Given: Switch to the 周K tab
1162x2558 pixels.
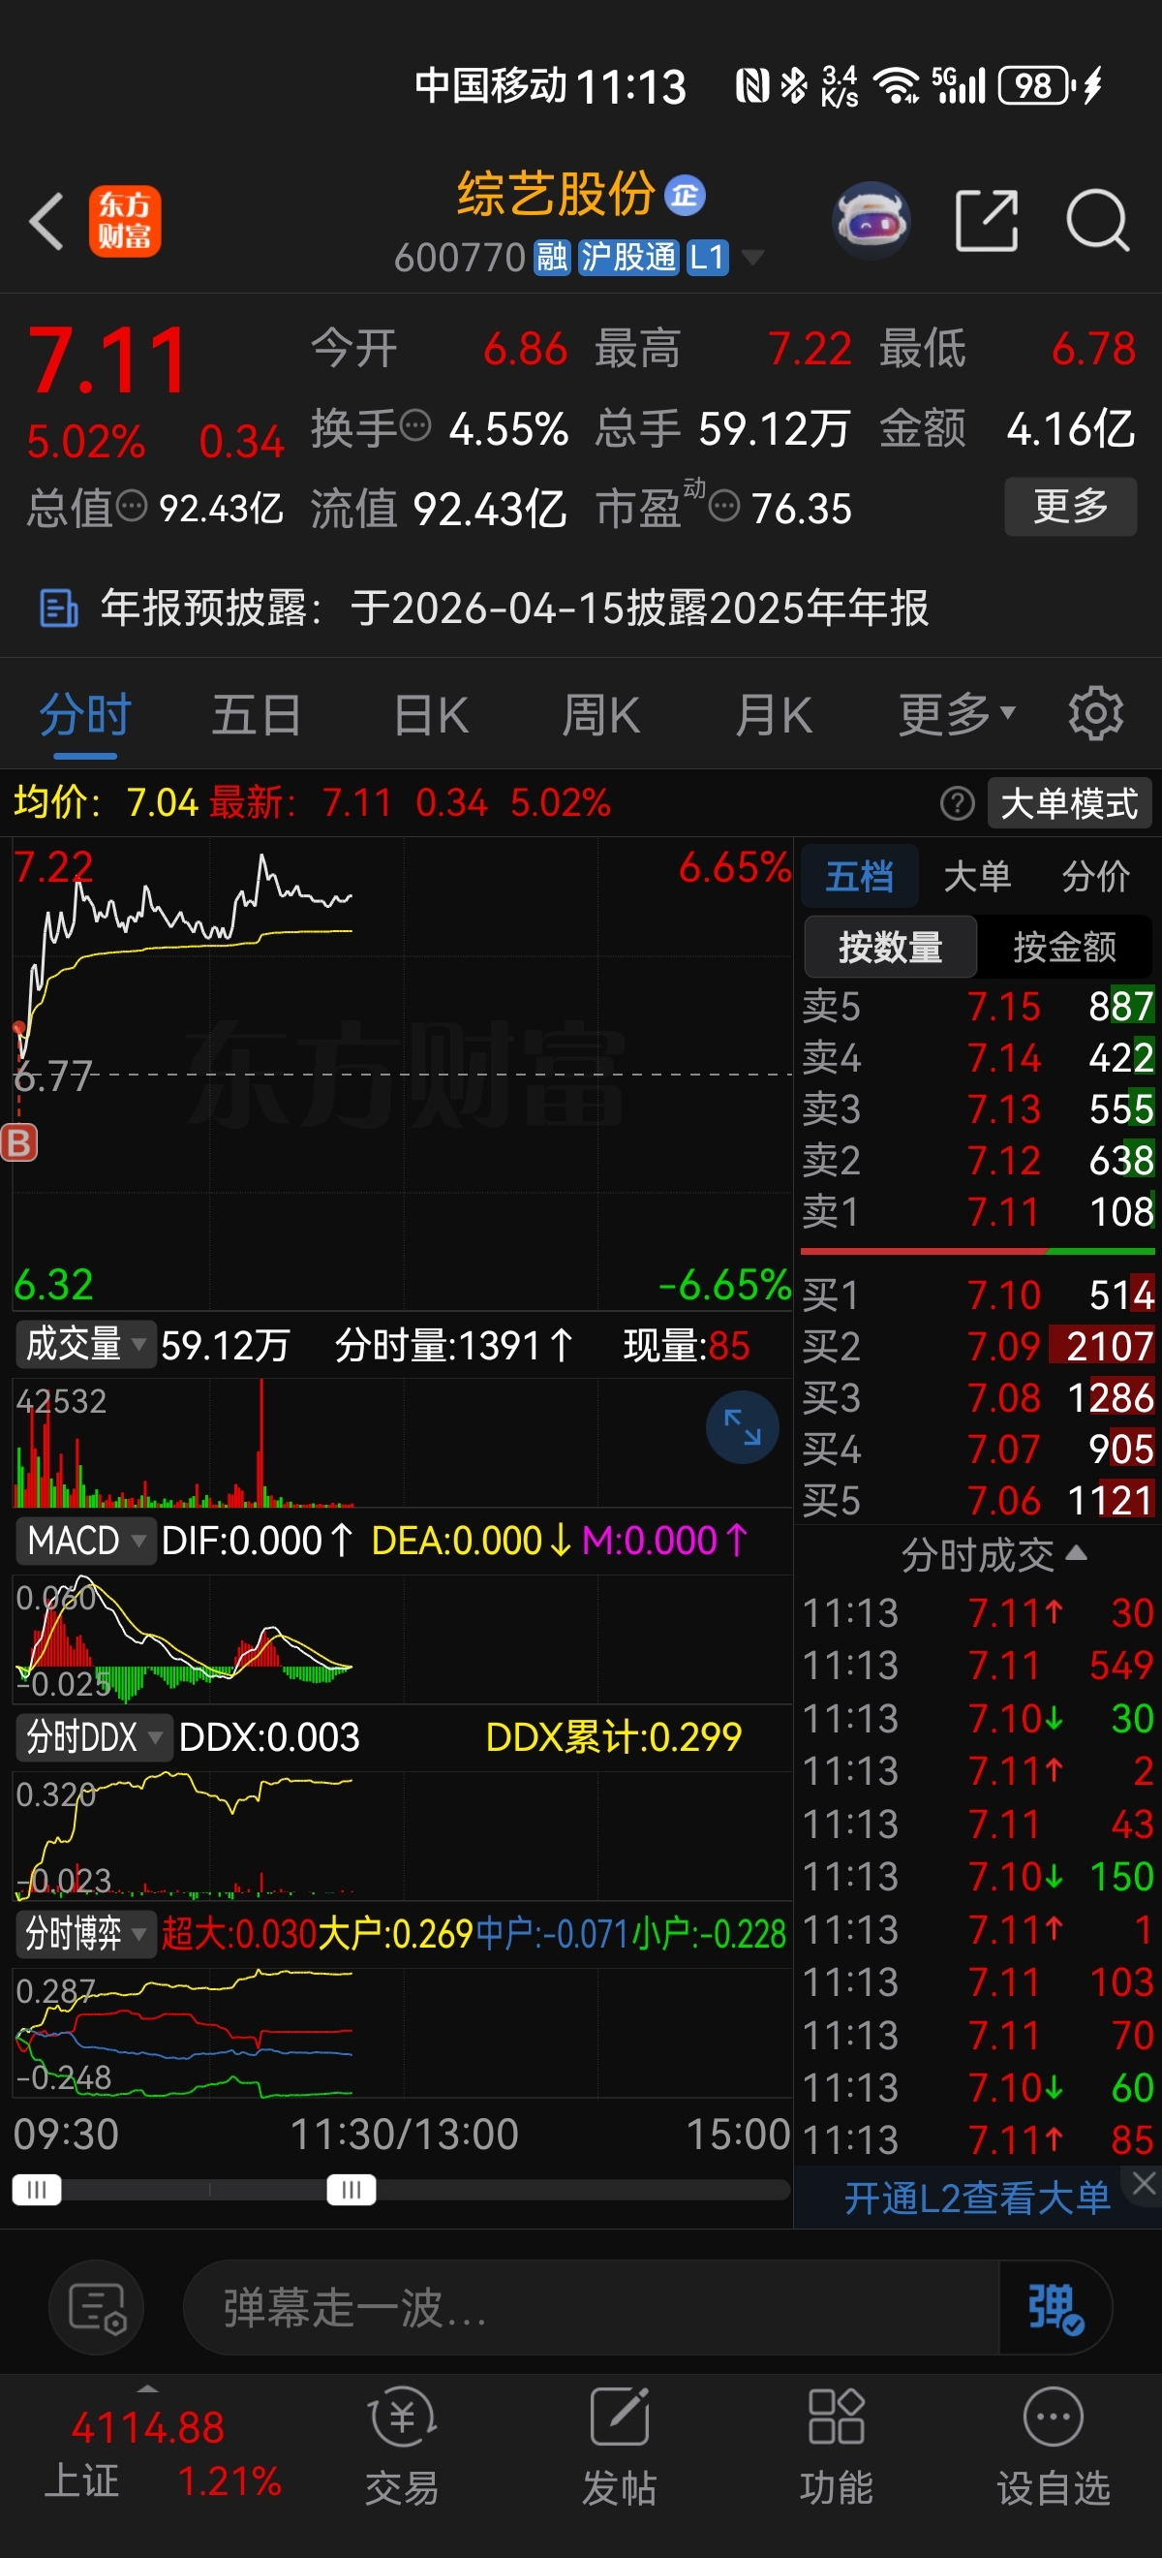Looking at the screenshot, I should [x=601, y=715].
